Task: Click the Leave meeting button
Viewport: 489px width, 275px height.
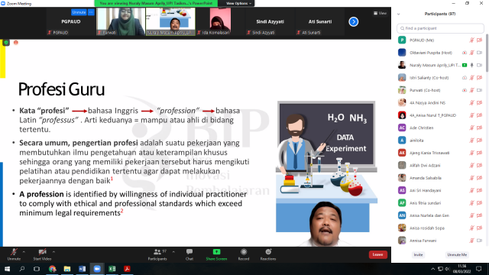Action: 377,254
